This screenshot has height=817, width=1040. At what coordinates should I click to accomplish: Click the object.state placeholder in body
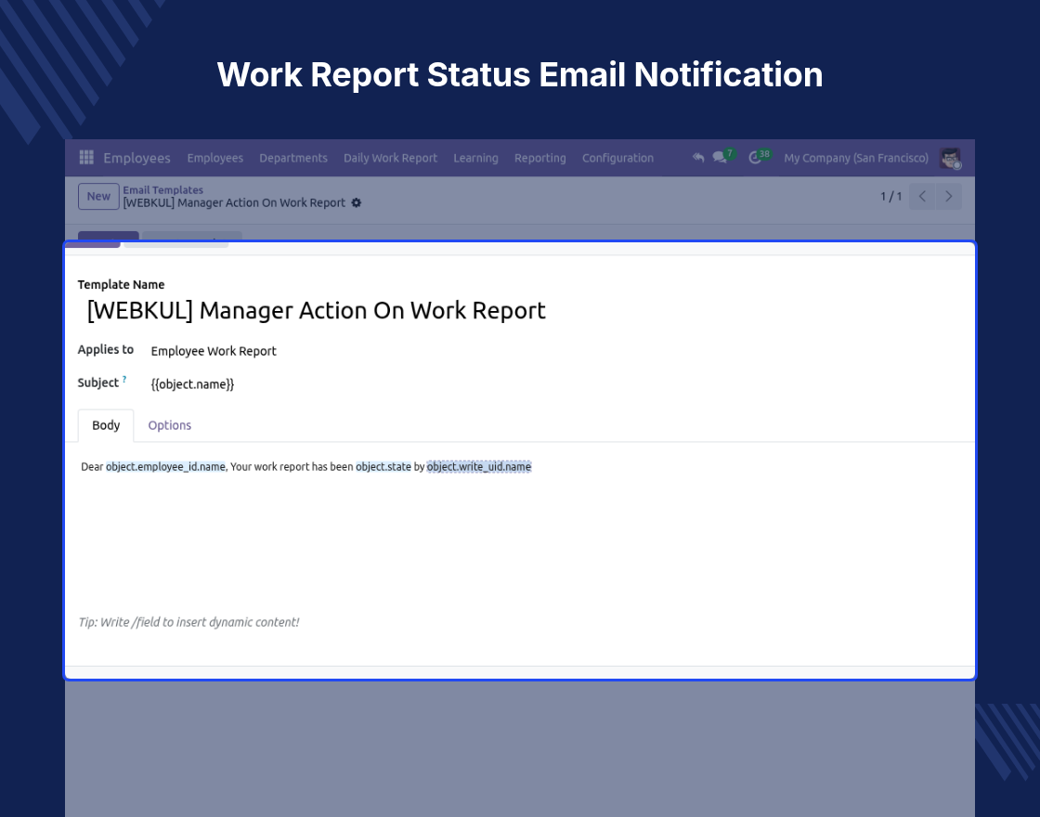point(383,467)
